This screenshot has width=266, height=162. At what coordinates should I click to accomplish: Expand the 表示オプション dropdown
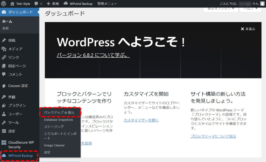point(221,9)
